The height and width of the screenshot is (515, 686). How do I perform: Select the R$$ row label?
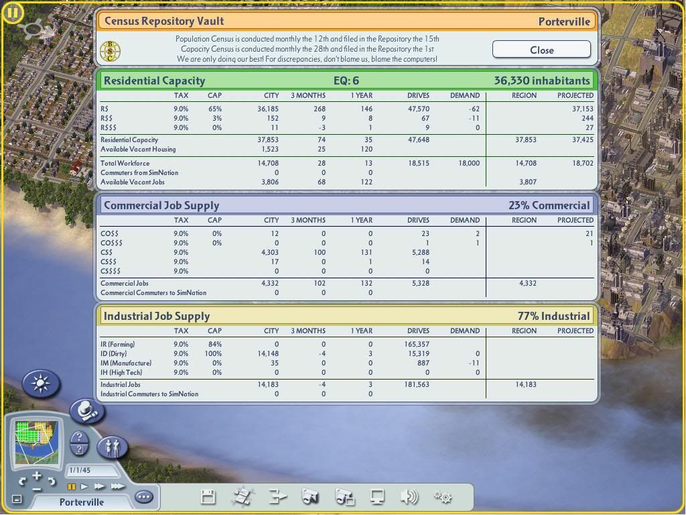tap(107, 118)
